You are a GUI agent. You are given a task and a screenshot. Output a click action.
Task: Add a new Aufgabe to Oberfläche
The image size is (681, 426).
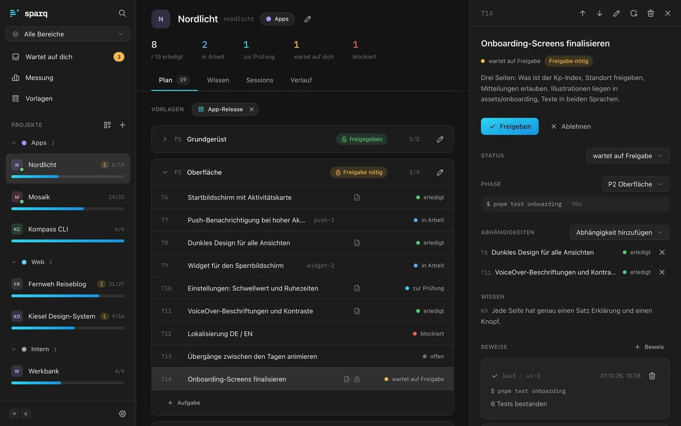(x=184, y=403)
